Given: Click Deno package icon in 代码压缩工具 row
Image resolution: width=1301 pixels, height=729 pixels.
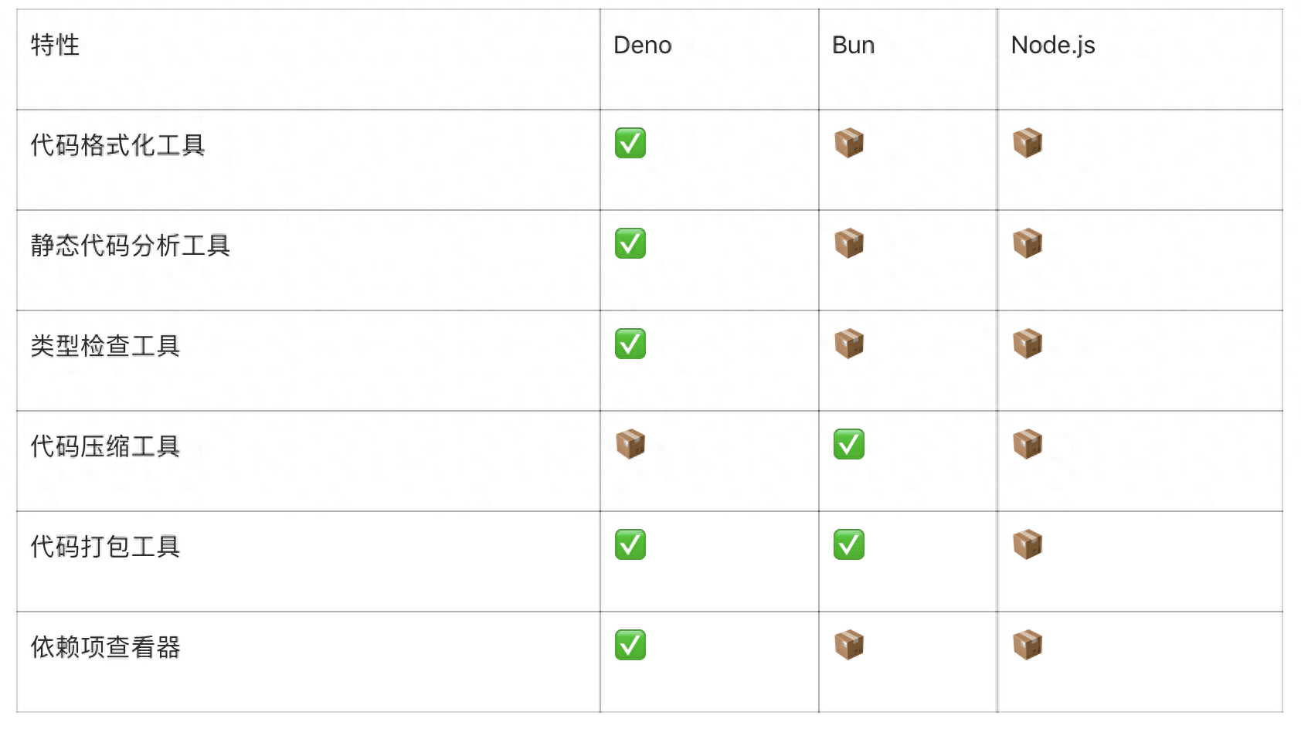Looking at the screenshot, I should 630,444.
